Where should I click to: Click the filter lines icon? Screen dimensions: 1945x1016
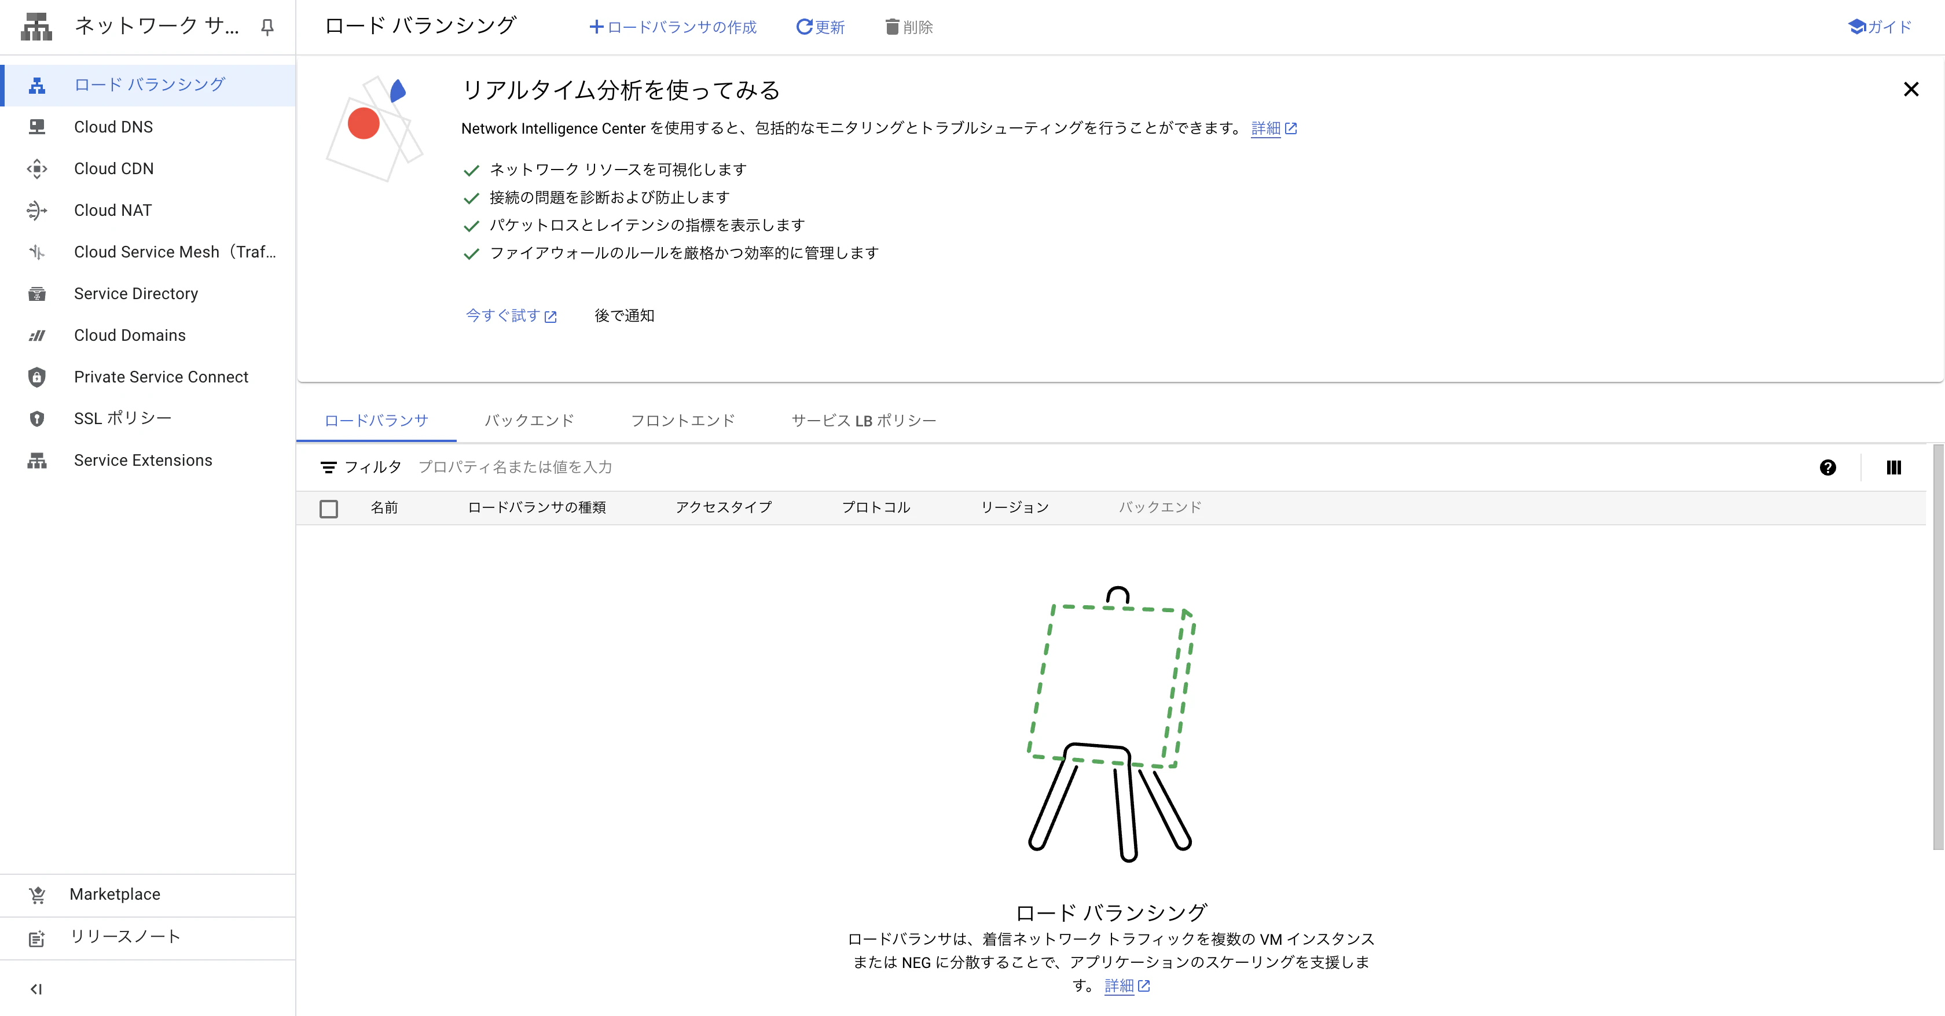328,467
